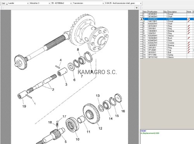Click callout number 2 on the shaft

tap(53, 90)
